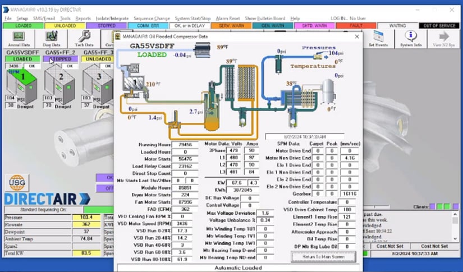Click the VSD Motor Speed value 3436
This screenshot has height=272, width=463.
[182, 224]
